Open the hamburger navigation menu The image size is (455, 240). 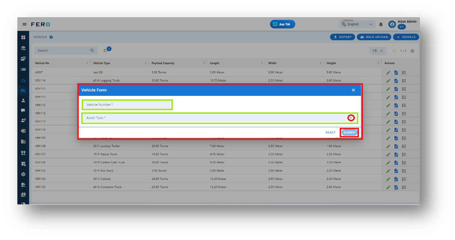[x=24, y=24]
